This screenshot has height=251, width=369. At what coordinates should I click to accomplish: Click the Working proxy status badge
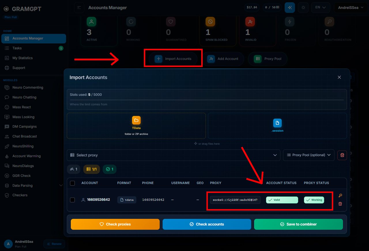pos(314,200)
